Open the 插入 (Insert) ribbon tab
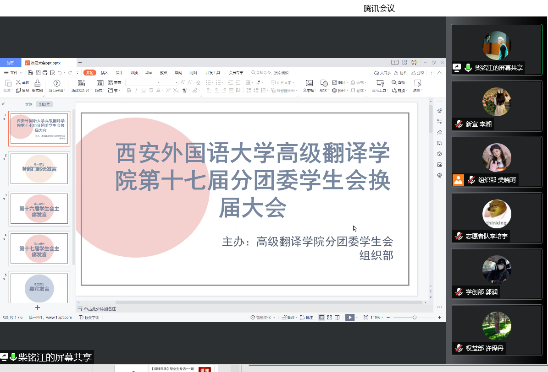Screen dimensions: 548x372 tap(105, 73)
